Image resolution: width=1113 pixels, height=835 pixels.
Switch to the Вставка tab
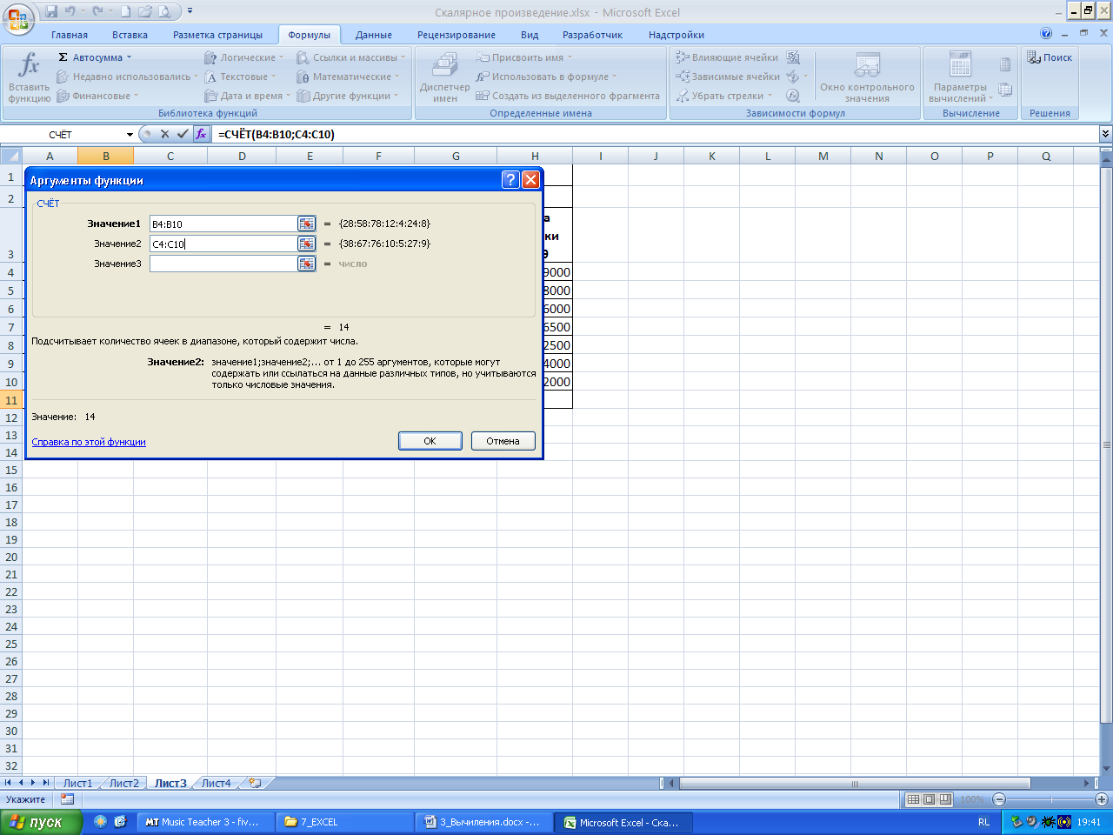point(130,35)
